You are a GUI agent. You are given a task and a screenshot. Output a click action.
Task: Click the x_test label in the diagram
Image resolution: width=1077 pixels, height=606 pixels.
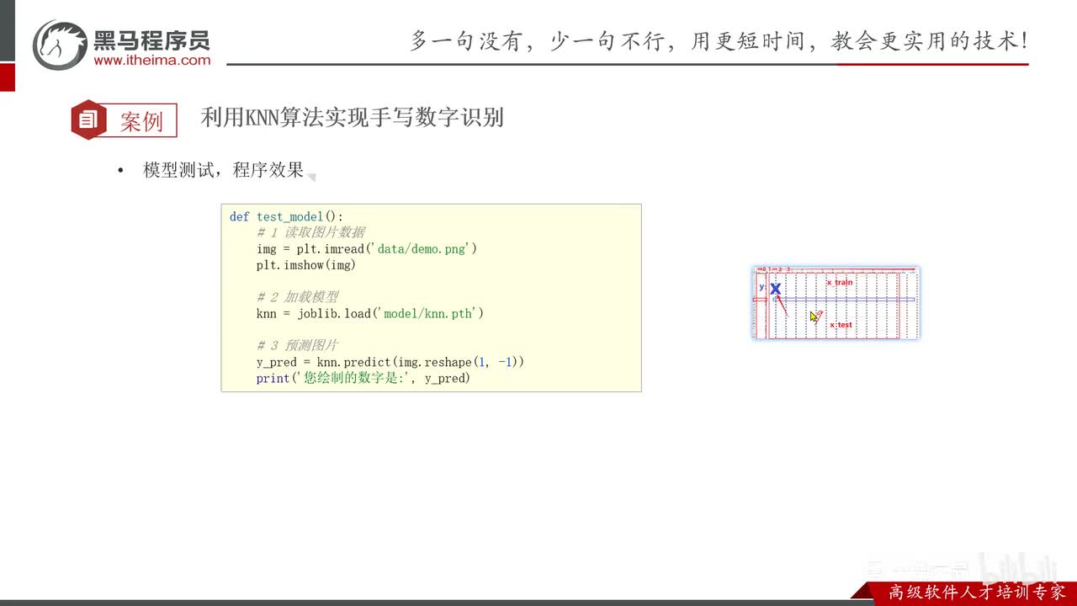pyautogui.click(x=841, y=325)
